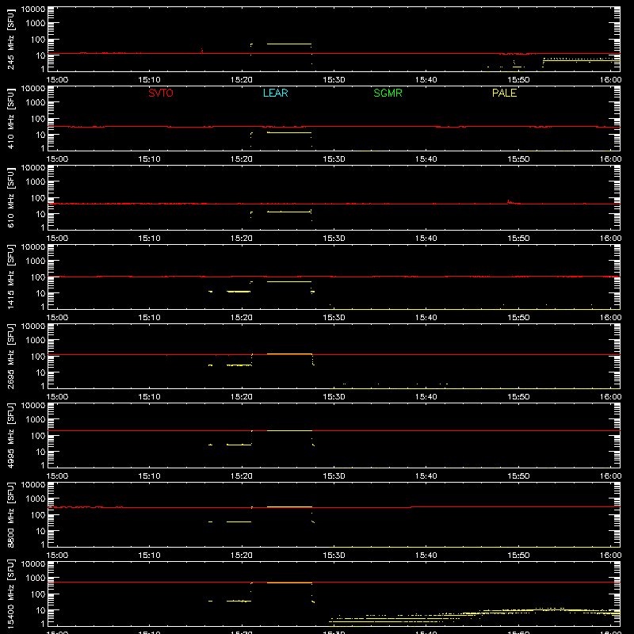
Task: Click the 10000 tick on the 15400 MHz axis
Action: [x=33, y=564]
